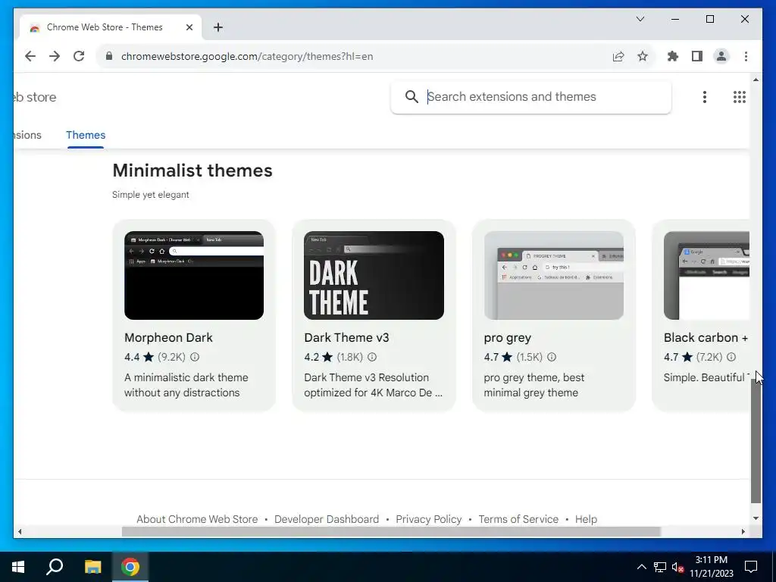
Task: Click the Morpheon Dark title
Action: click(x=168, y=337)
